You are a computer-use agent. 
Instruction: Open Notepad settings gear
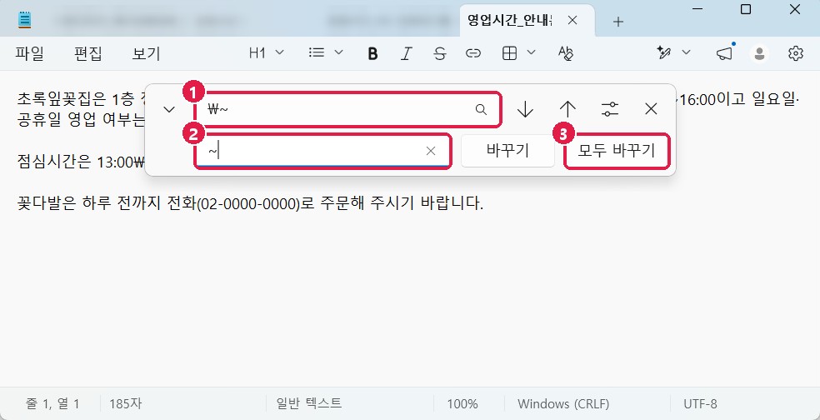796,53
